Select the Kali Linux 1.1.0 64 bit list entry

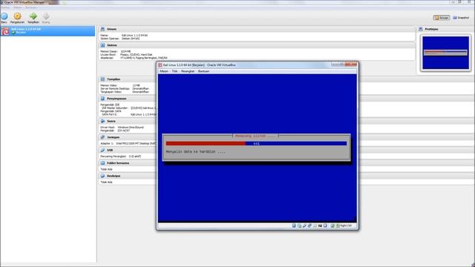[x=47, y=31]
